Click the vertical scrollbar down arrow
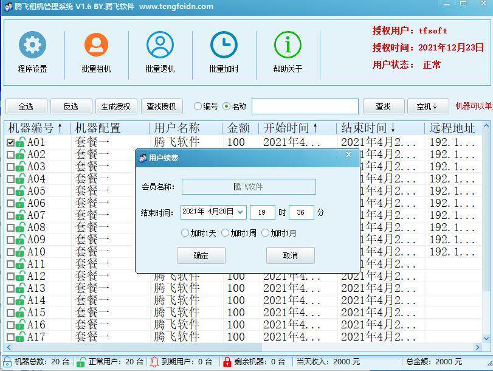 pyautogui.click(x=486, y=339)
